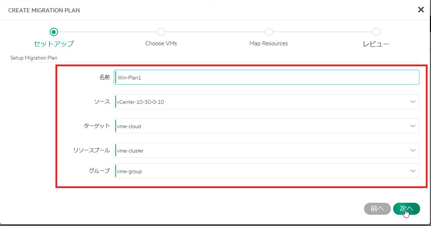
Task: Switch to Map Resources step label
Action: tap(268, 43)
